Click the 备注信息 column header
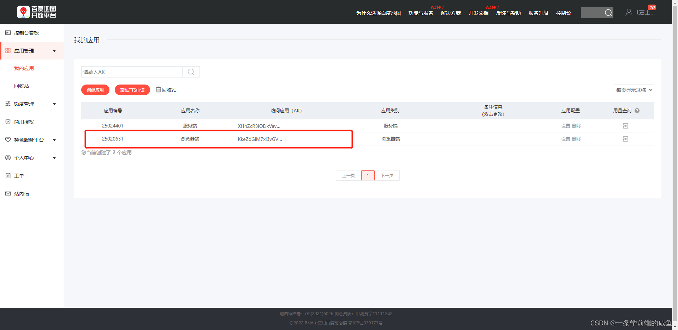This screenshot has width=678, height=330. (493, 111)
